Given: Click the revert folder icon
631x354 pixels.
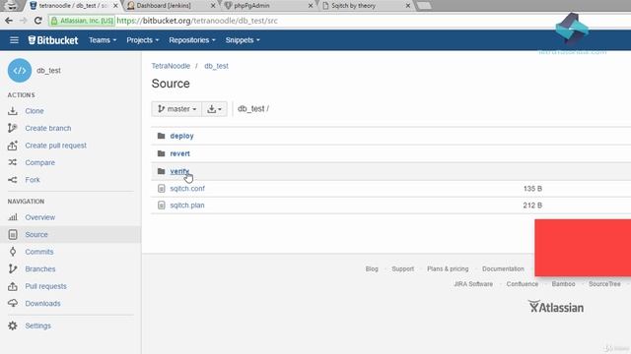Looking at the screenshot, I should 162,153.
